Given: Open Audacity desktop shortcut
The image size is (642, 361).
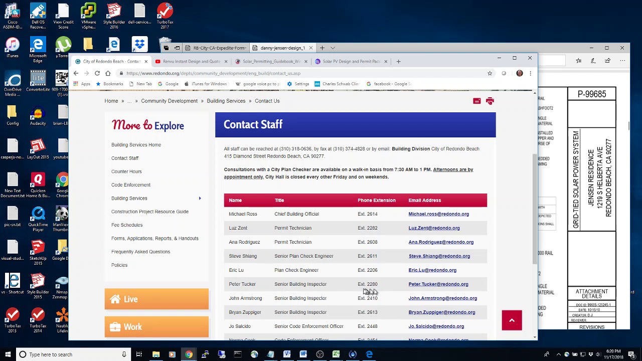Looking at the screenshot, I should coord(38,116).
